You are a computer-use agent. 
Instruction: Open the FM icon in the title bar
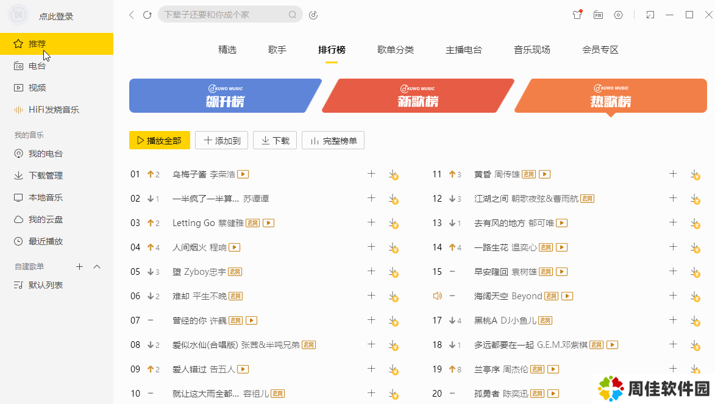tap(598, 15)
